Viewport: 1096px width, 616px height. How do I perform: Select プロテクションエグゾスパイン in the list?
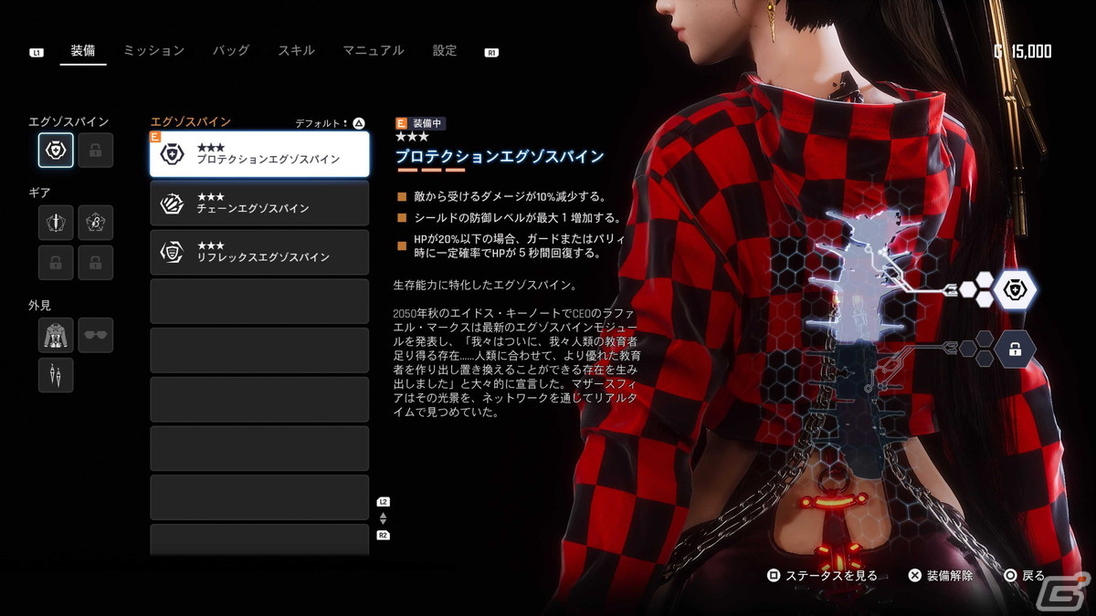coord(259,154)
